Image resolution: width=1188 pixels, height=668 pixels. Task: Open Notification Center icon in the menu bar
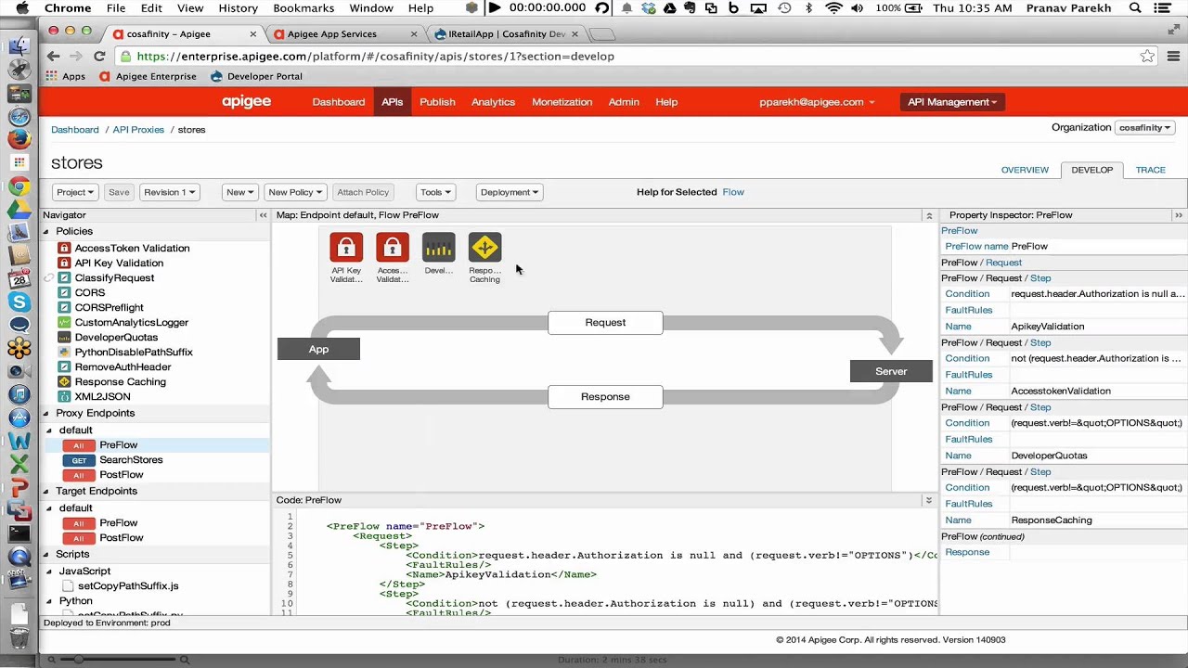click(1162, 8)
